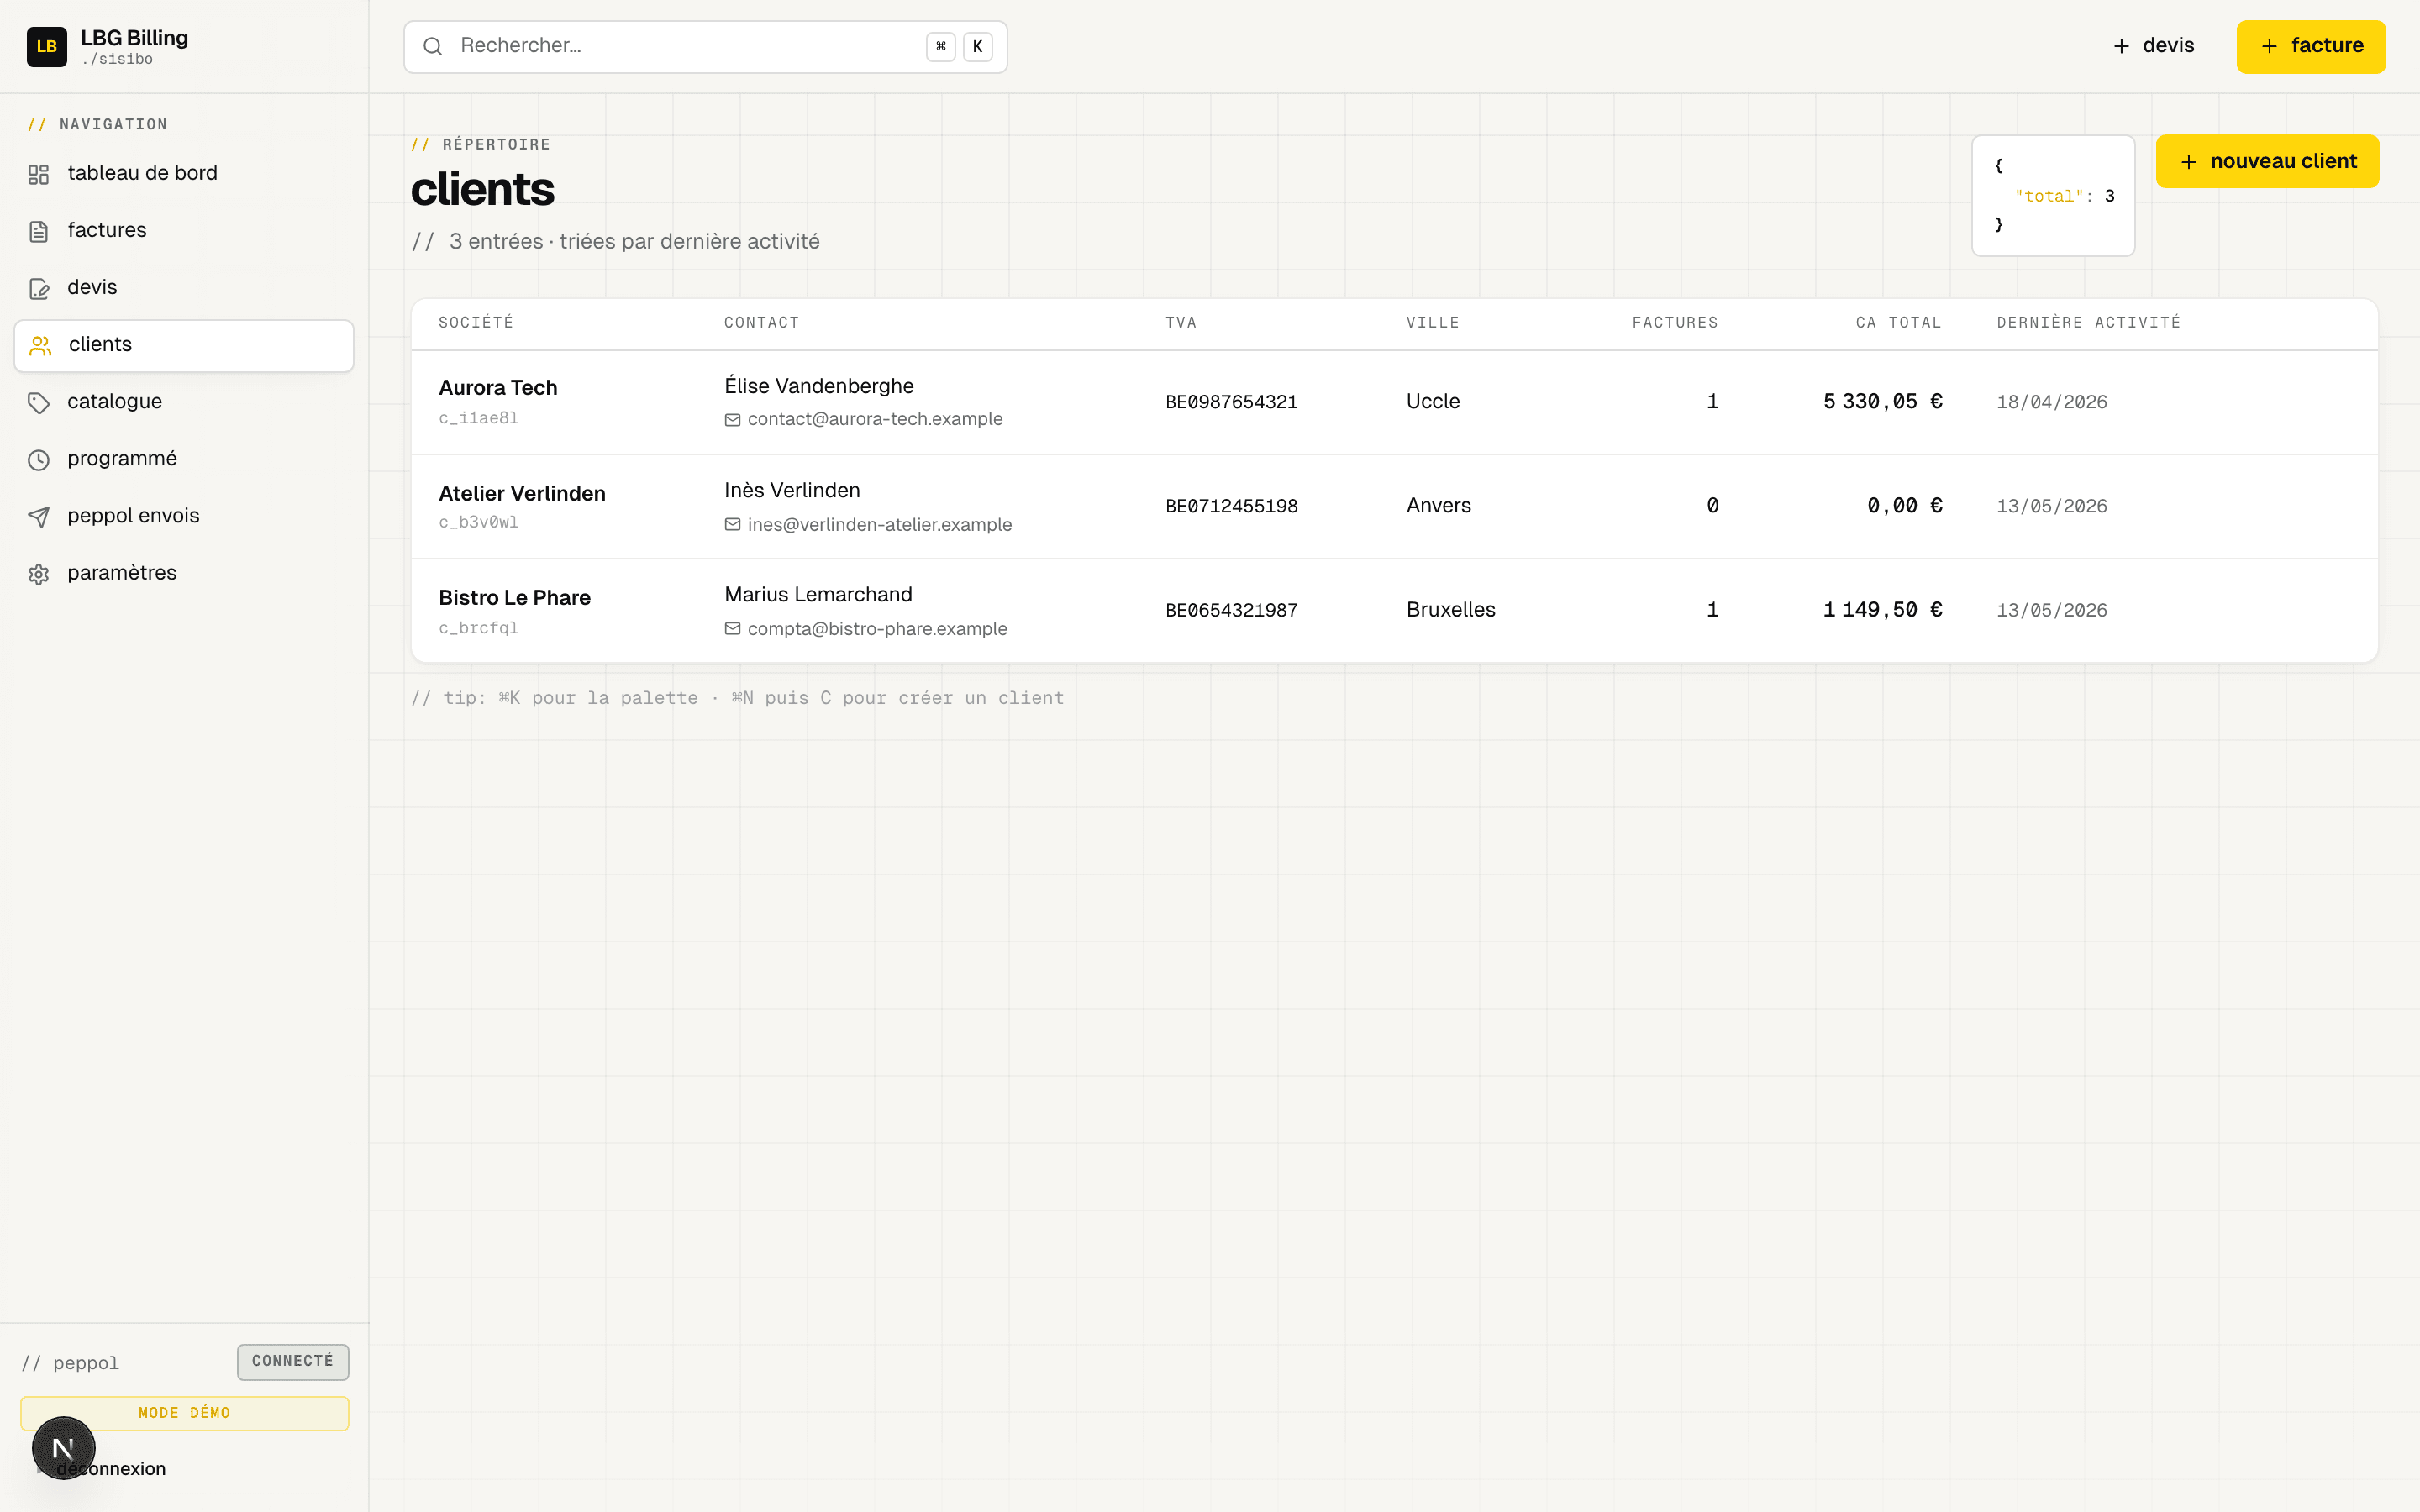Viewport: 2420px width, 1512px height.
Task: Click the date 18/04/2026
Action: 2052,402
